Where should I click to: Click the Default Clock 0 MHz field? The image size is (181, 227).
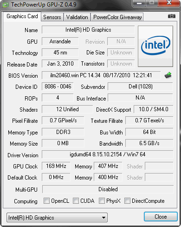click(56, 177)
